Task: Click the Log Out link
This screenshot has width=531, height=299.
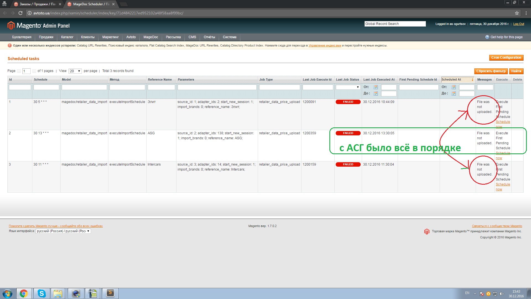Action: [519, 24]
